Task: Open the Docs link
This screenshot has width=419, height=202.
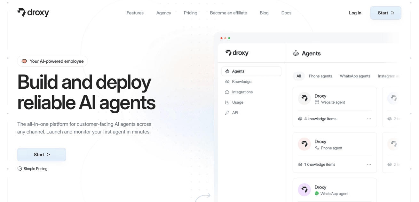Action: [x=286, y=13]
